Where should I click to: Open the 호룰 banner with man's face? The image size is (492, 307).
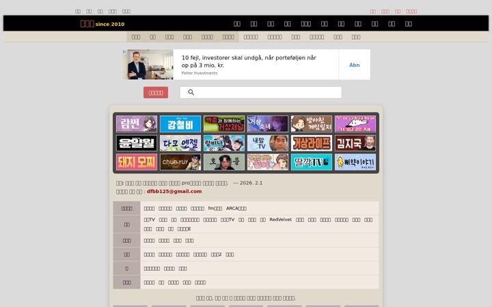tap(224, 162)
